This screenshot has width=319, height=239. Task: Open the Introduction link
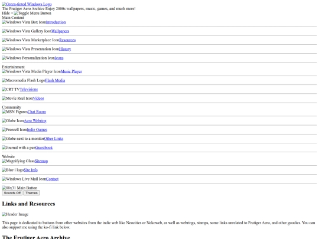click(x=56, y=22)
